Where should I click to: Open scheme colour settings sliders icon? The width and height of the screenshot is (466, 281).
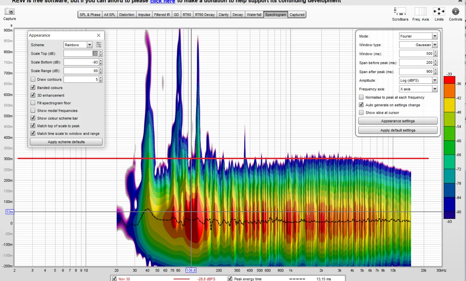[99, 45]
